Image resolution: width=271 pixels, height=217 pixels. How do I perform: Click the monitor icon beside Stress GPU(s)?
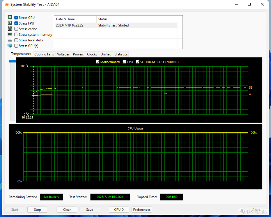pos(10,46)
